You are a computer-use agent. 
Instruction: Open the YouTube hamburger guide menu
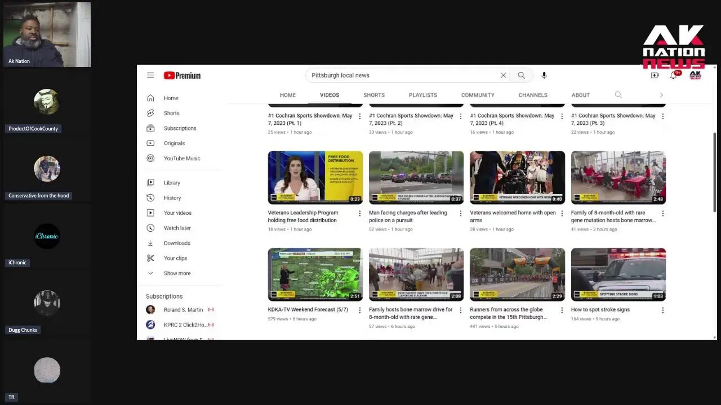(x=150, y=75)
